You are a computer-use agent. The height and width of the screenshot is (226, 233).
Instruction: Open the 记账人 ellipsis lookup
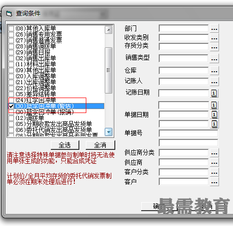pyautogui.click(x=214, y=82)
